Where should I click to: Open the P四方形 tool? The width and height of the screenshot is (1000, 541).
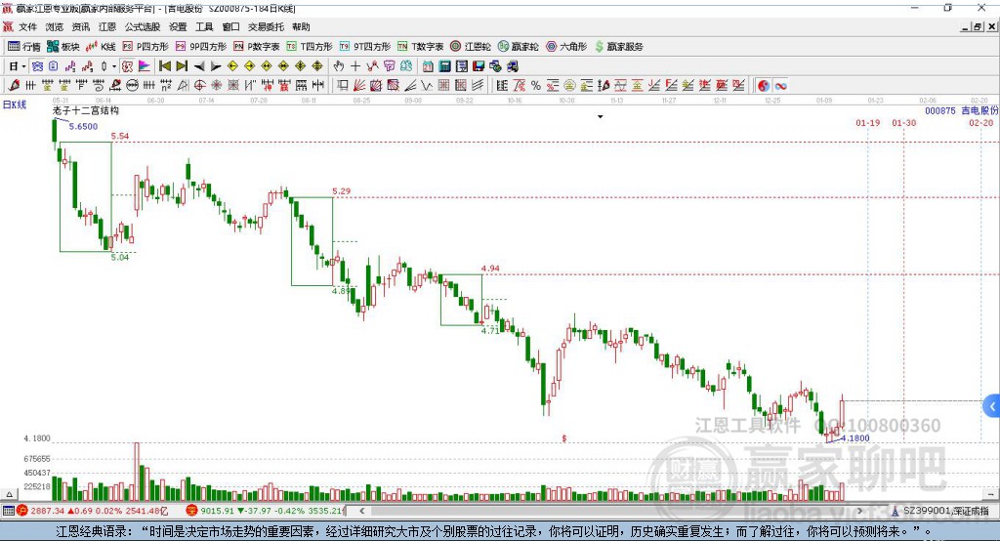tap(146, 47)
